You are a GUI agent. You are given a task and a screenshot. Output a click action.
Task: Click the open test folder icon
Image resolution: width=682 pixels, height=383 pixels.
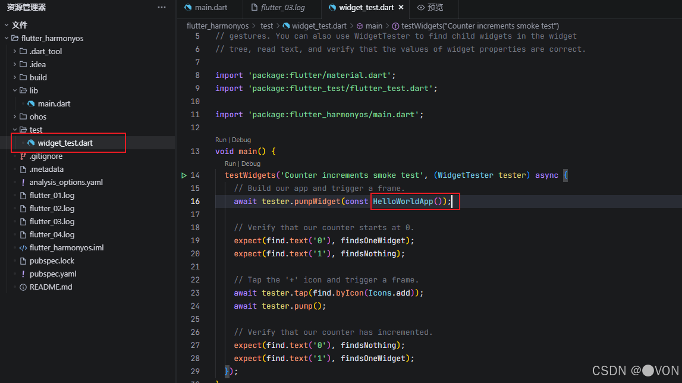(x=23, y=130)
